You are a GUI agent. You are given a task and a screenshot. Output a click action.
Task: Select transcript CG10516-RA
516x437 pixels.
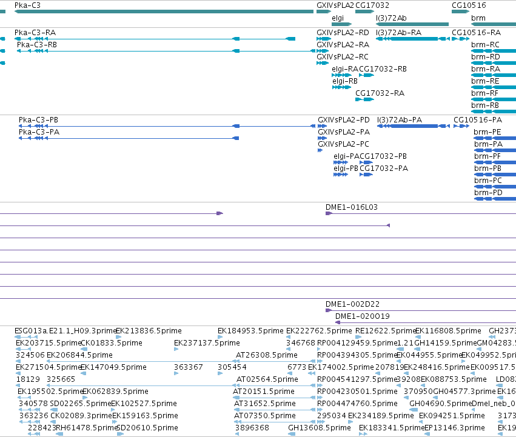(x=460, y=39)
